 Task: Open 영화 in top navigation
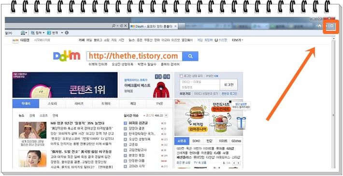[157, 40]
